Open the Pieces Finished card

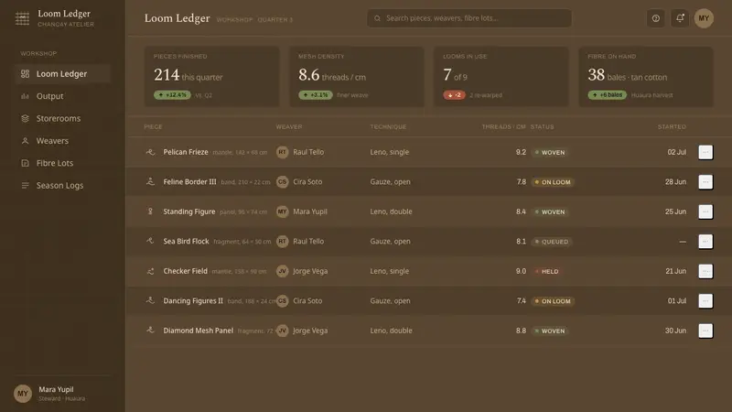(x=212, y=77)
